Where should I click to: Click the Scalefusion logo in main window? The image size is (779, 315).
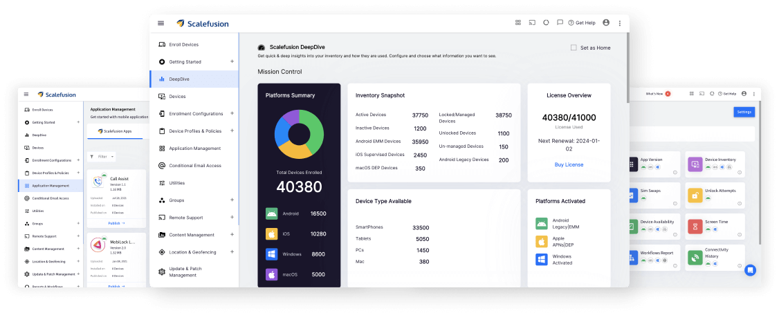click(x=203, y=23)
